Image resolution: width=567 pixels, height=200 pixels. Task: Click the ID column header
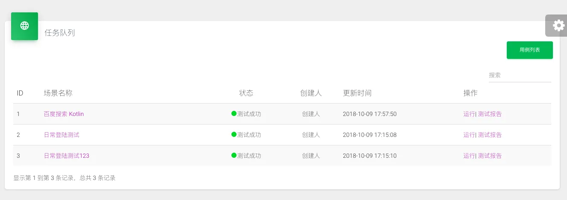coord(20,93)
